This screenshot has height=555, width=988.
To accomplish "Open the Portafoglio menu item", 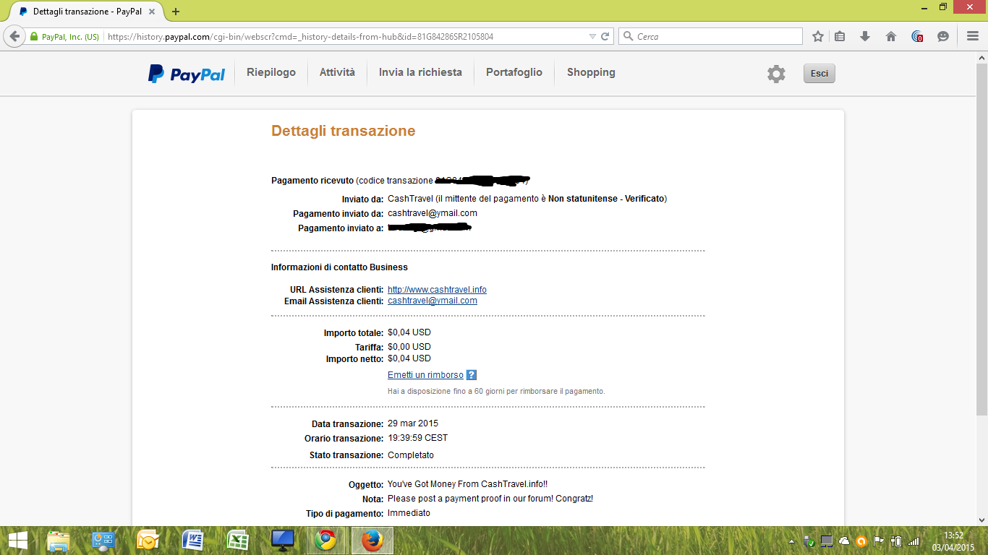I will click(514, 72).
